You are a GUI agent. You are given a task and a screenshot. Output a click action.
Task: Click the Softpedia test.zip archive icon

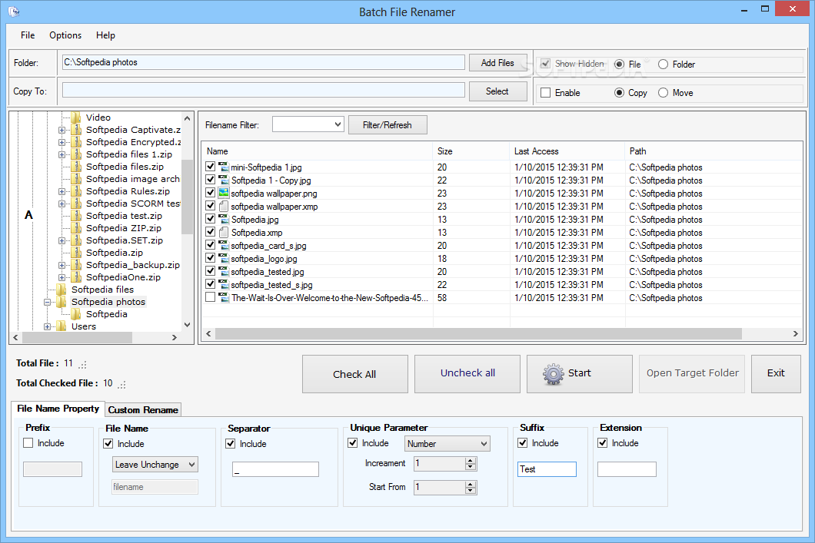76,216
